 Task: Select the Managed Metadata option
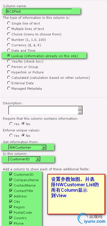click(x=9, y=88)
